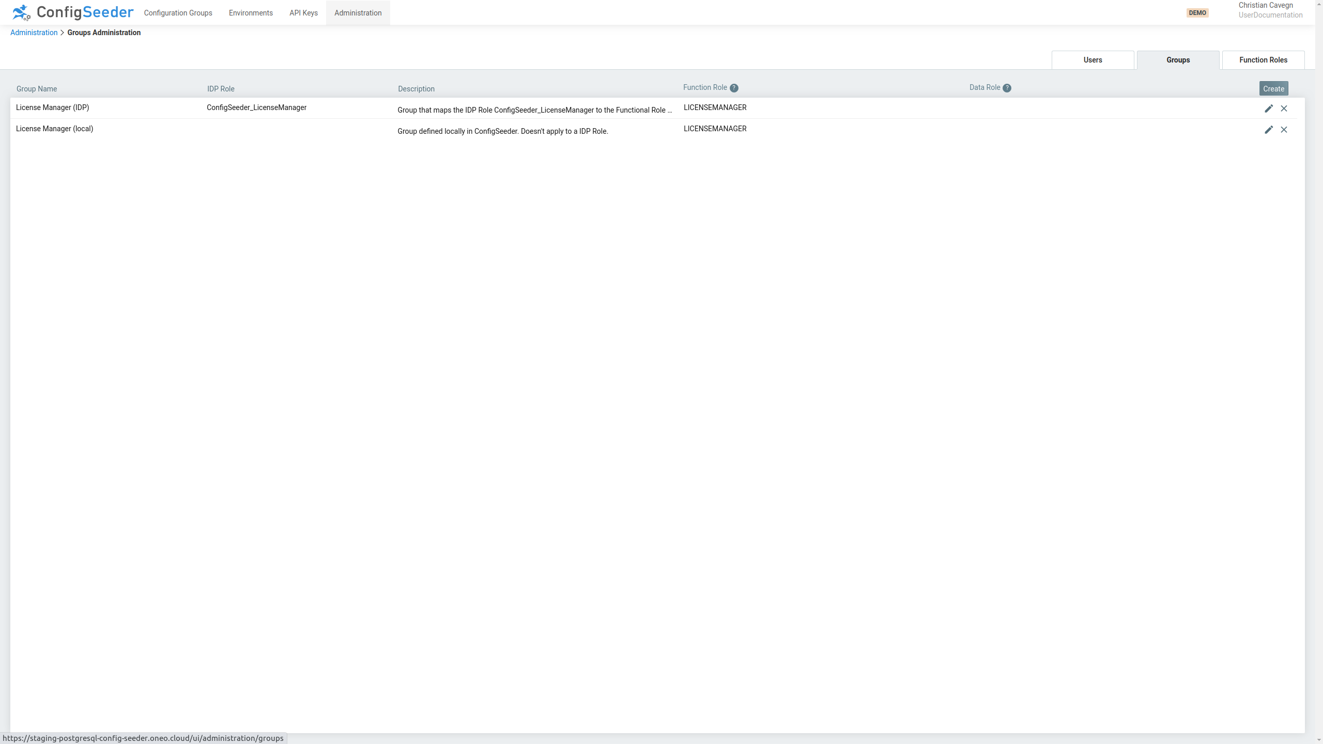The image size is (1323, 744).
Task: Select the License Manager (local) row
Action: (54, 129)
